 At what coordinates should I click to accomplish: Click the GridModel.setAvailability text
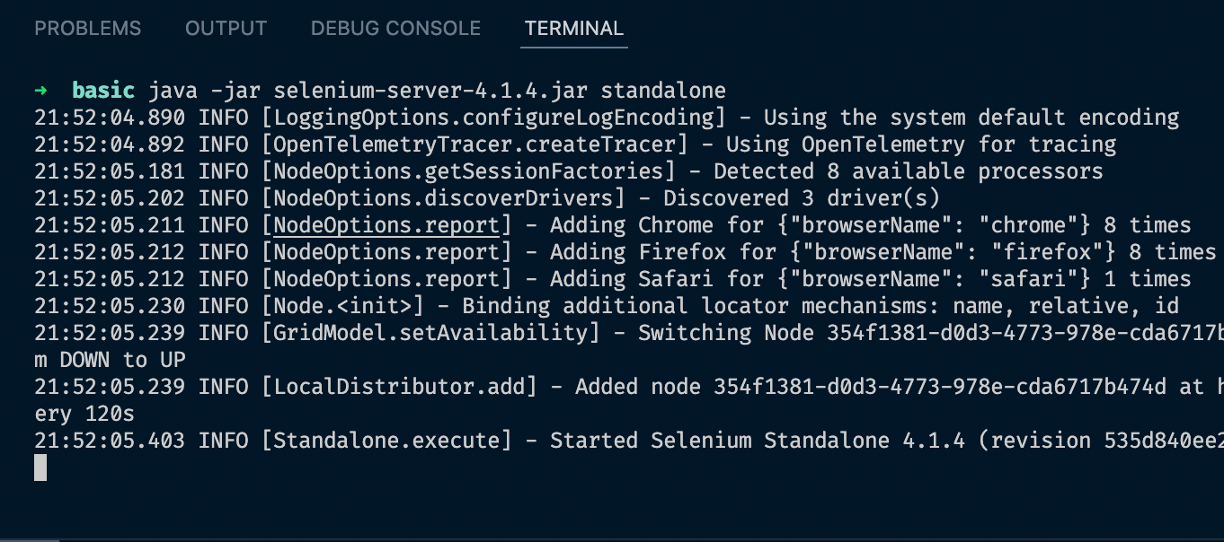click(x=430, y=333)
